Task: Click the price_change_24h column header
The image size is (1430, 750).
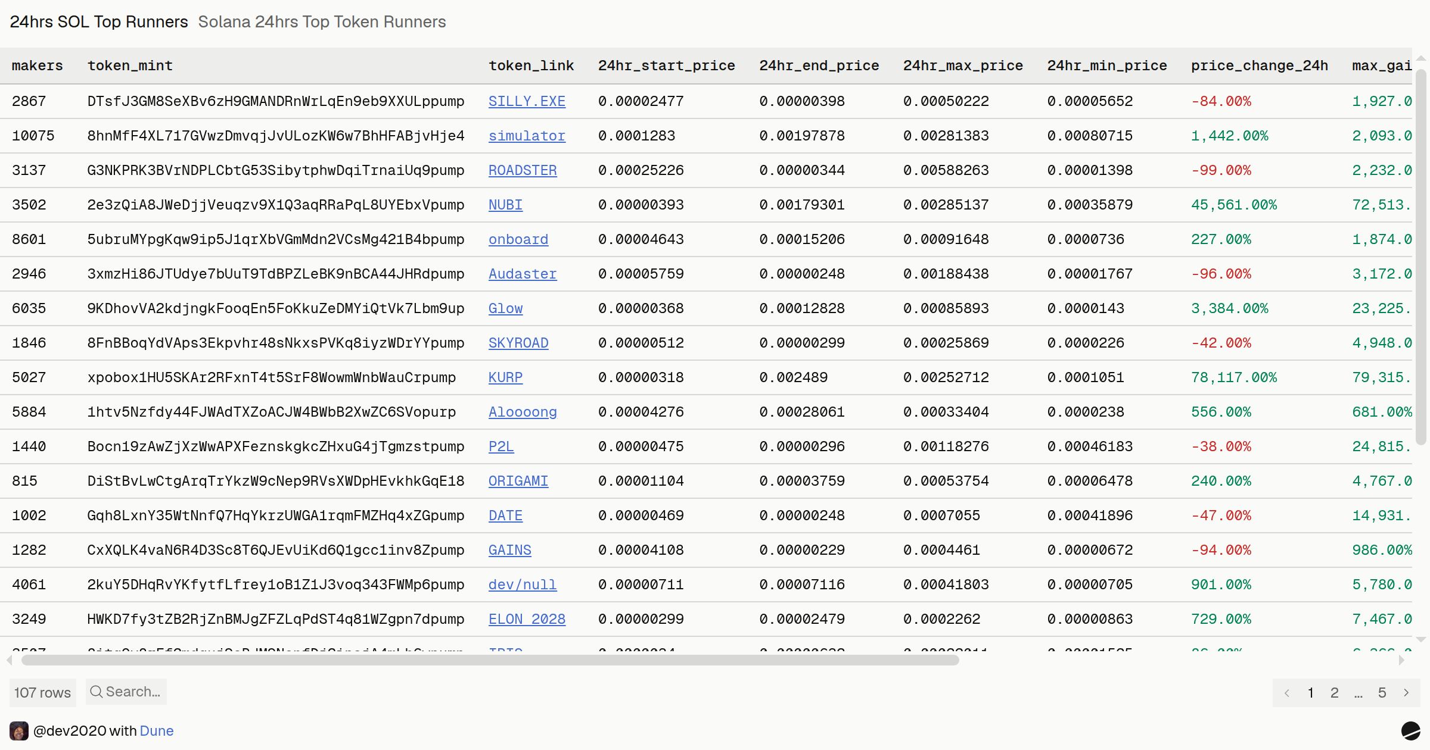Action: pos(1260,65)
